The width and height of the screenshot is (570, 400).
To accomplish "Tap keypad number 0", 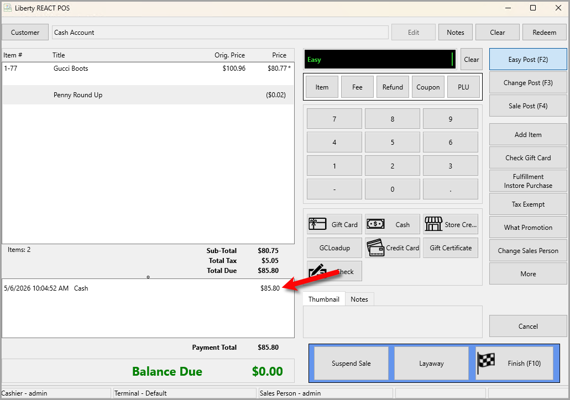I will (392, 189).
